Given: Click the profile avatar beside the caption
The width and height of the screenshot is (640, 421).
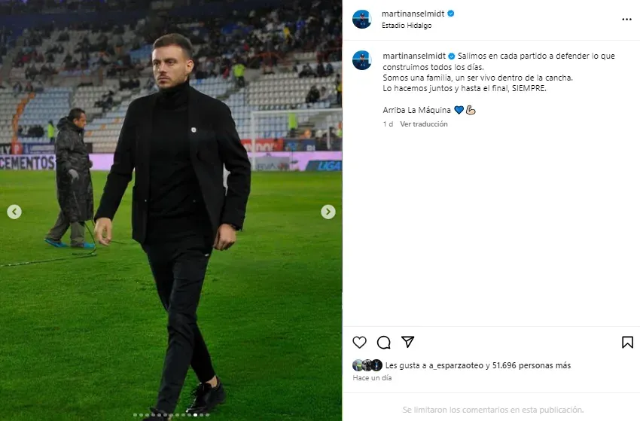Looking at the screenshot, I should (x=362, y=59).
